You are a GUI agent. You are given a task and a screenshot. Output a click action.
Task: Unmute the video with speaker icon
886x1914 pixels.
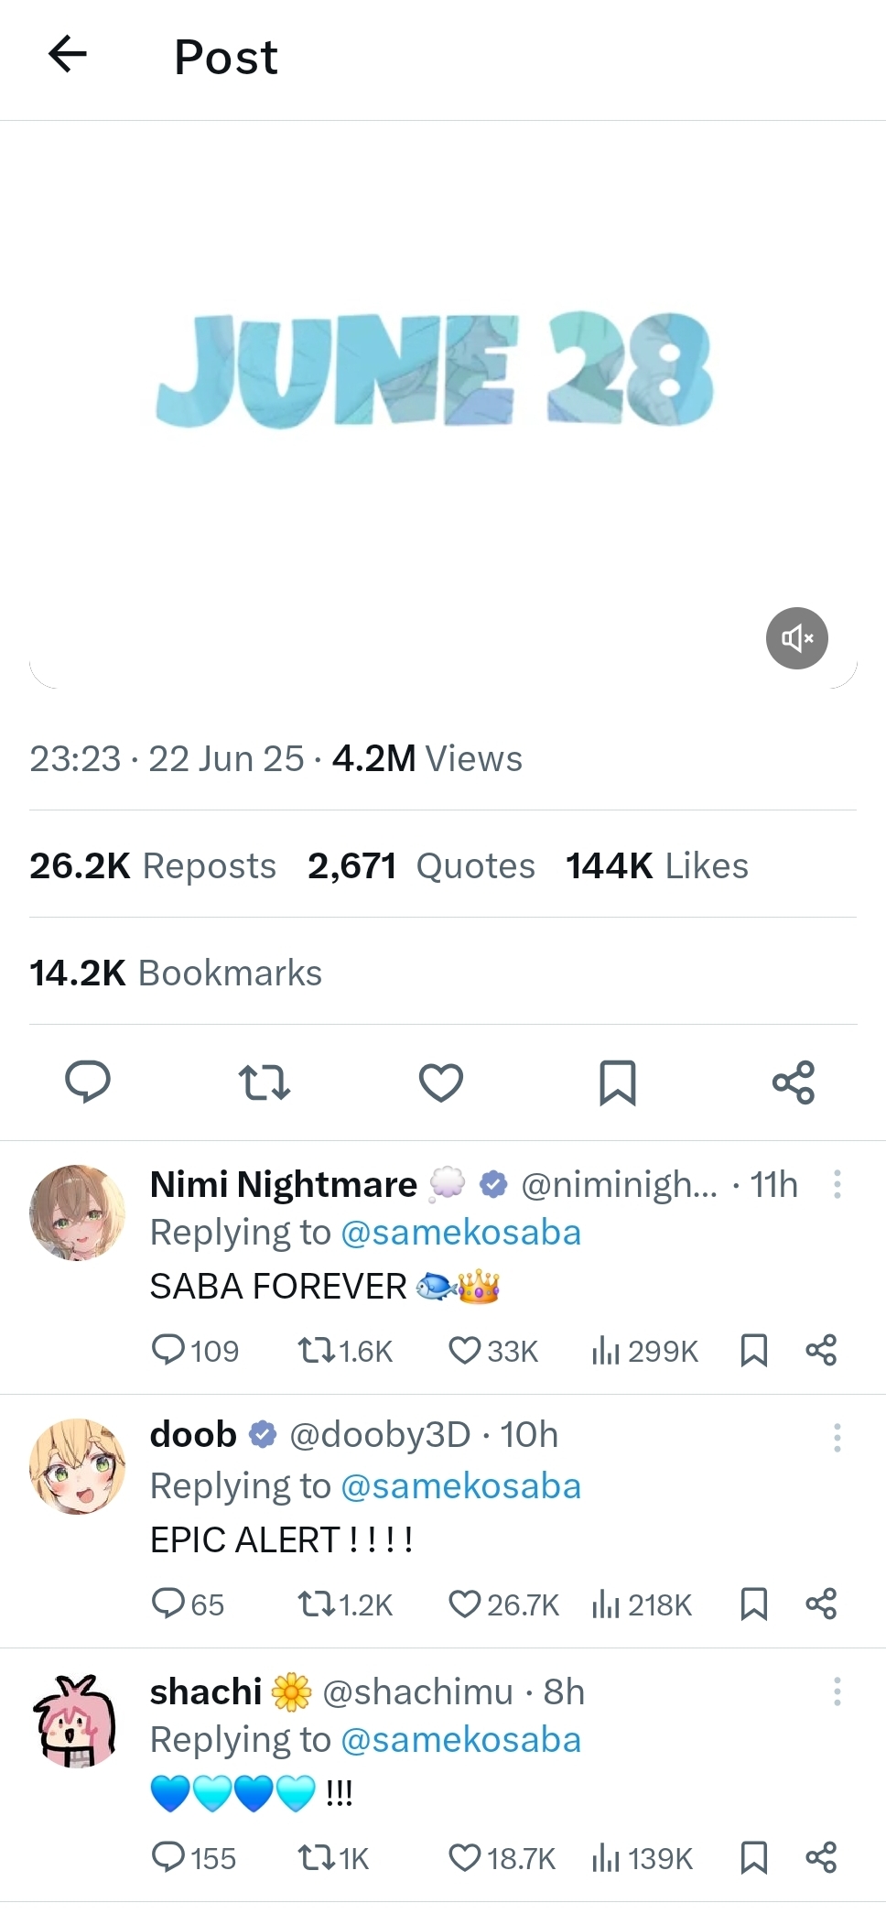coord(796,637)
